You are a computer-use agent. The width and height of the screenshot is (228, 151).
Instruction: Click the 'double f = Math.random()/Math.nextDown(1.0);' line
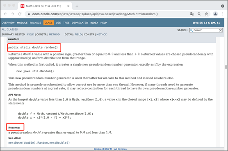pyautogui.click(x=55, y=114)
